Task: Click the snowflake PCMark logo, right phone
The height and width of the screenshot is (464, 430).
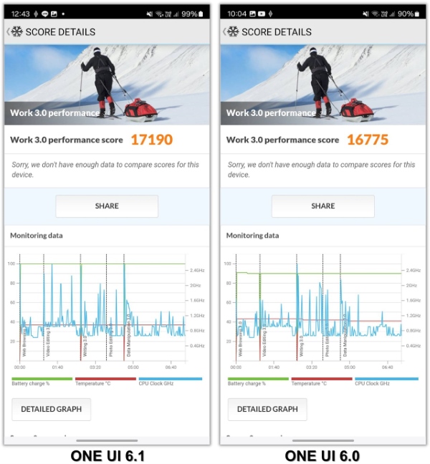Action: pos(232,32)
